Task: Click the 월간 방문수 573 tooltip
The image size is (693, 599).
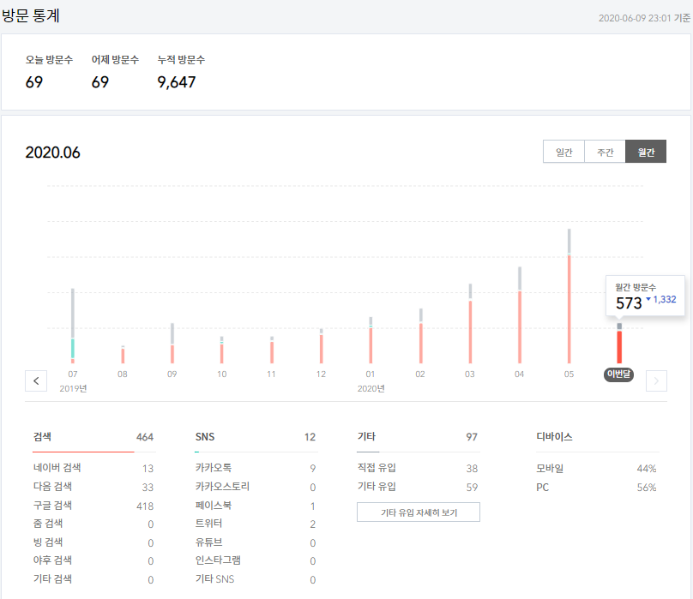Action: tap(645, 296)
